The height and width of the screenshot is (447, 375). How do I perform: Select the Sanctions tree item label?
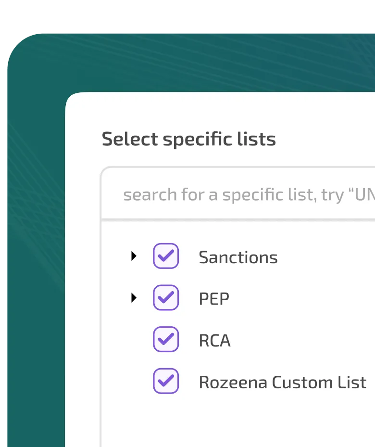click(238, 257)
